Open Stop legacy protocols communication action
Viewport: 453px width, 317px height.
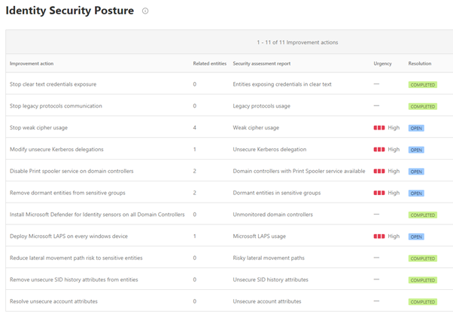click(x=56, y=106)
